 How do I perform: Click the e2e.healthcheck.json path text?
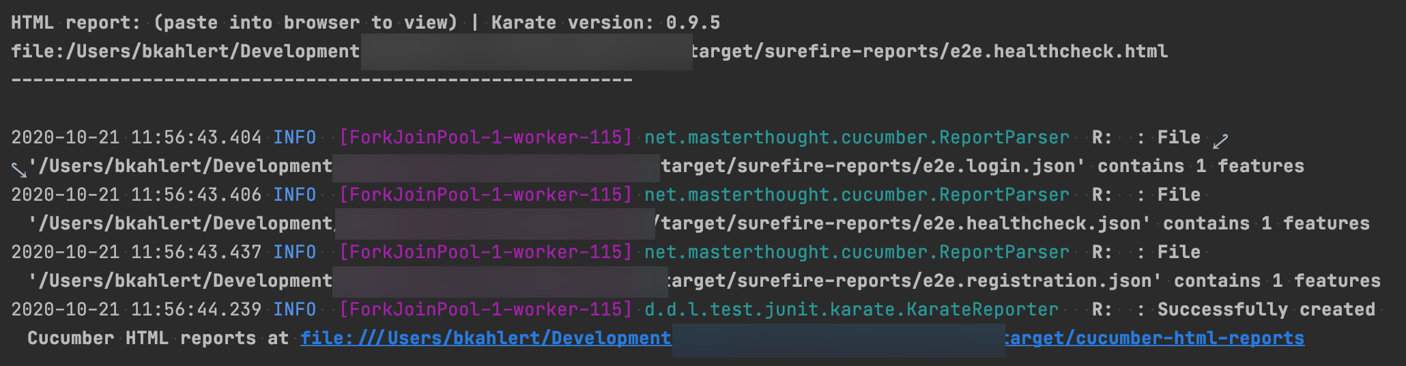tap(589, 224)
